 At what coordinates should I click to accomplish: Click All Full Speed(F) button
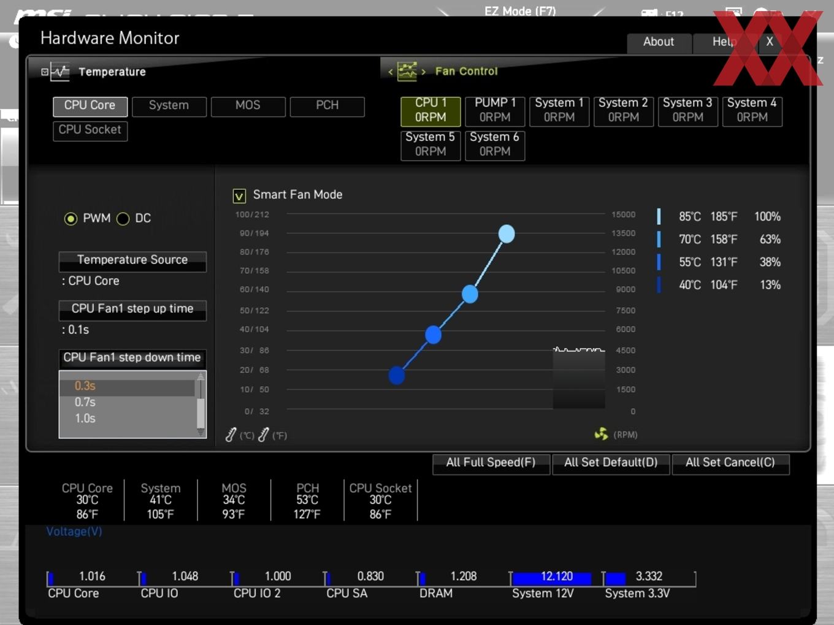(491, 463)
